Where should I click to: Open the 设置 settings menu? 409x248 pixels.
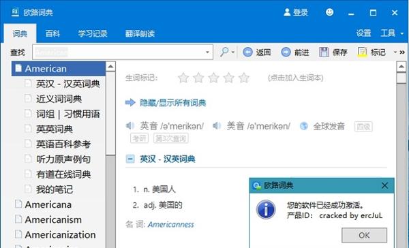pyautogui.click(x=363, y=33)
